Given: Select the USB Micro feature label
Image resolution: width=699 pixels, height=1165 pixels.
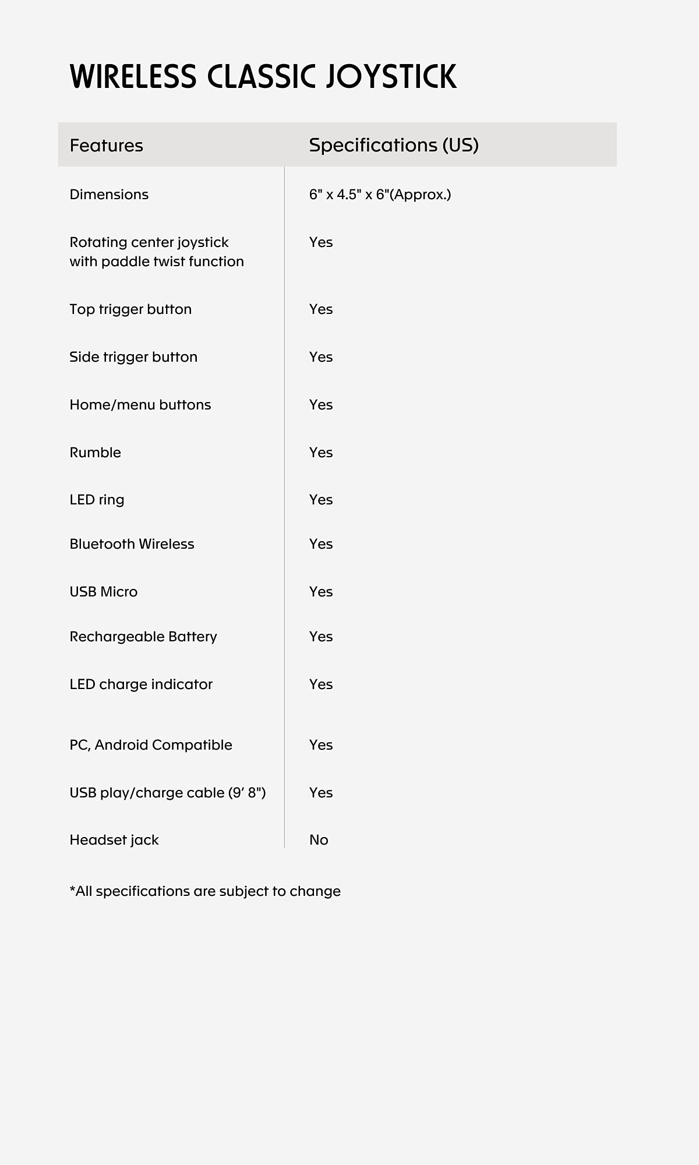Looking at the screenshot, I should pos(103,592).
